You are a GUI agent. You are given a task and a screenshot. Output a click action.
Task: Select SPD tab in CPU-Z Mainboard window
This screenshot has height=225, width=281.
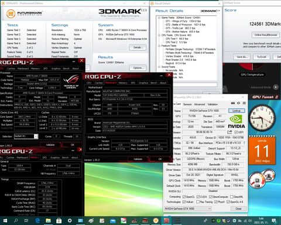pyautogui.click(x=133, y=83)
